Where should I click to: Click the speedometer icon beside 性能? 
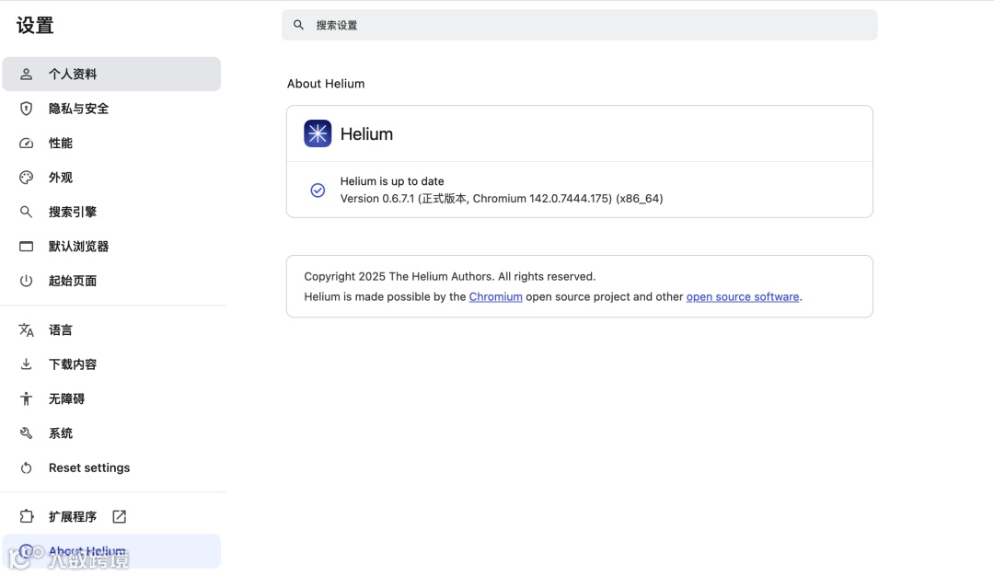click(x=26, y=144)
